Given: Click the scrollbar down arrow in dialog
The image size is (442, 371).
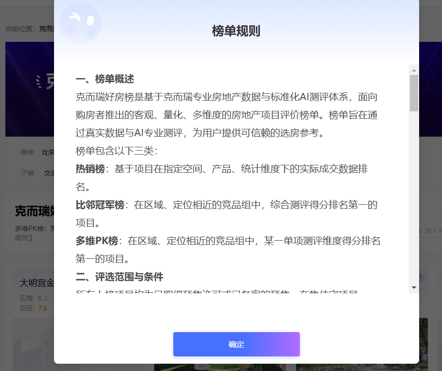Looking at the screenshot, I should [x=414, y=287].
